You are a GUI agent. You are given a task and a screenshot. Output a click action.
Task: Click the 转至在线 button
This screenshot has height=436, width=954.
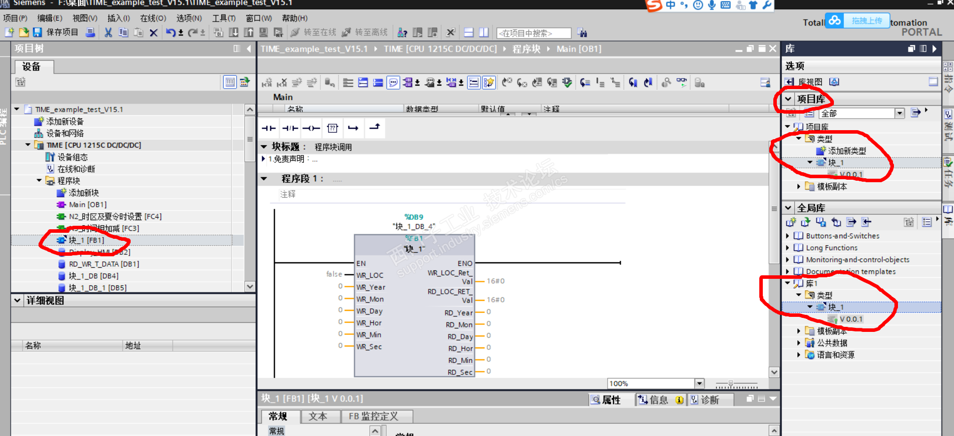pyautogui.click(x=313, y=33)
